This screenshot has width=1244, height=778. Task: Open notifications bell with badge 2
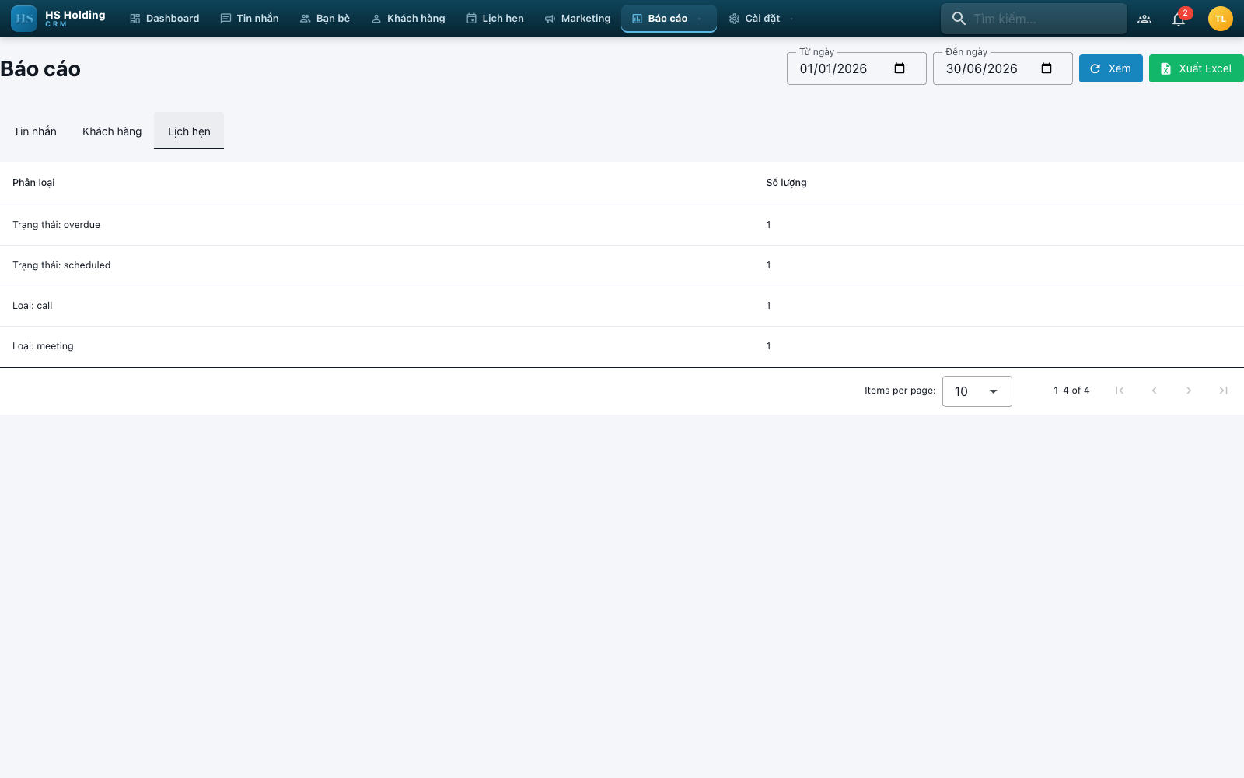point(1179,19)
